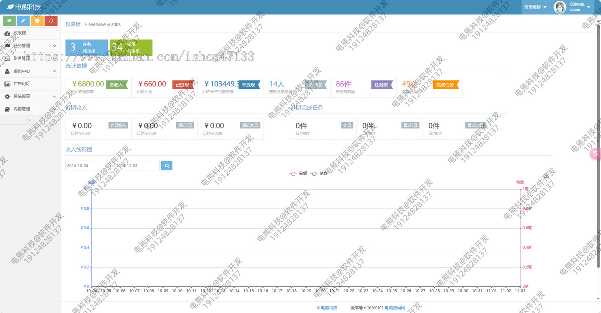Expand the 会员中心 chevron

[x=54, y=71]
